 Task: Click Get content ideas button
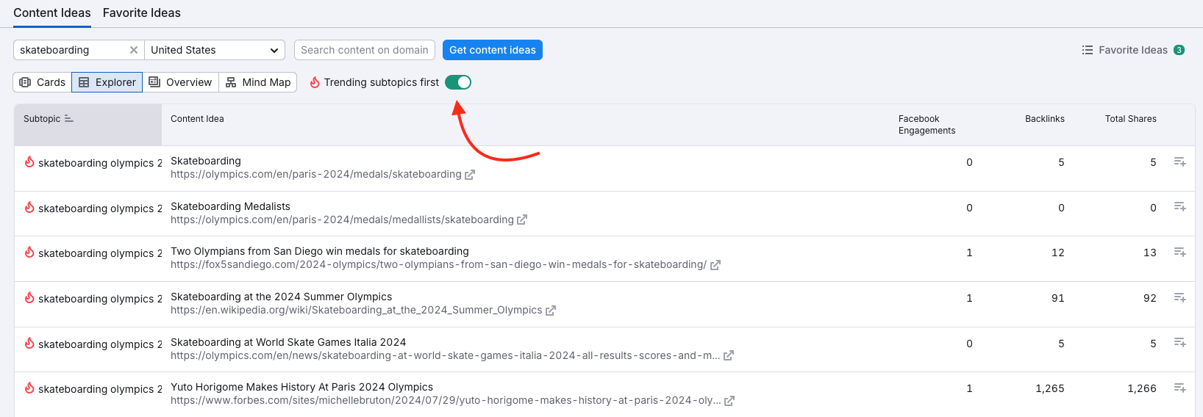493,50
